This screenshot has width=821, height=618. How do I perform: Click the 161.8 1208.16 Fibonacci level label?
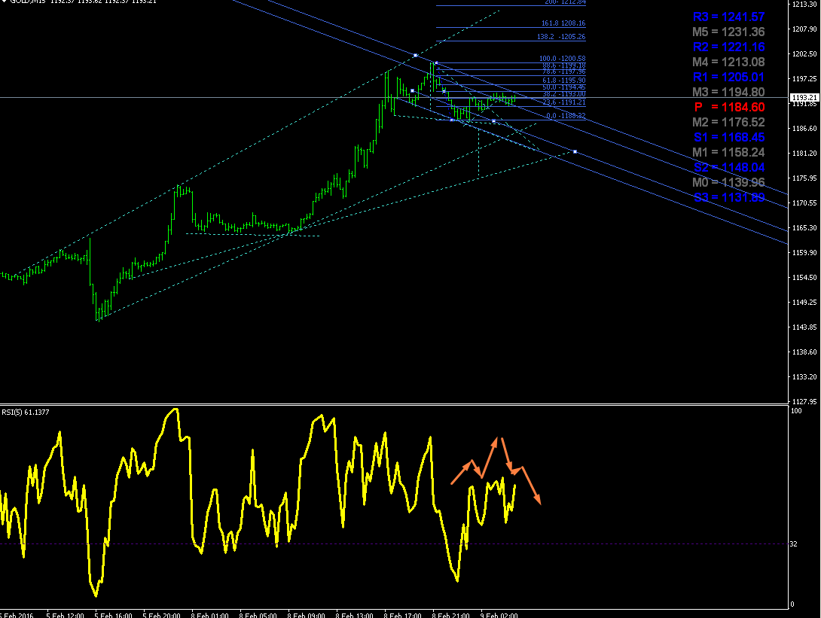coord(563,23)
